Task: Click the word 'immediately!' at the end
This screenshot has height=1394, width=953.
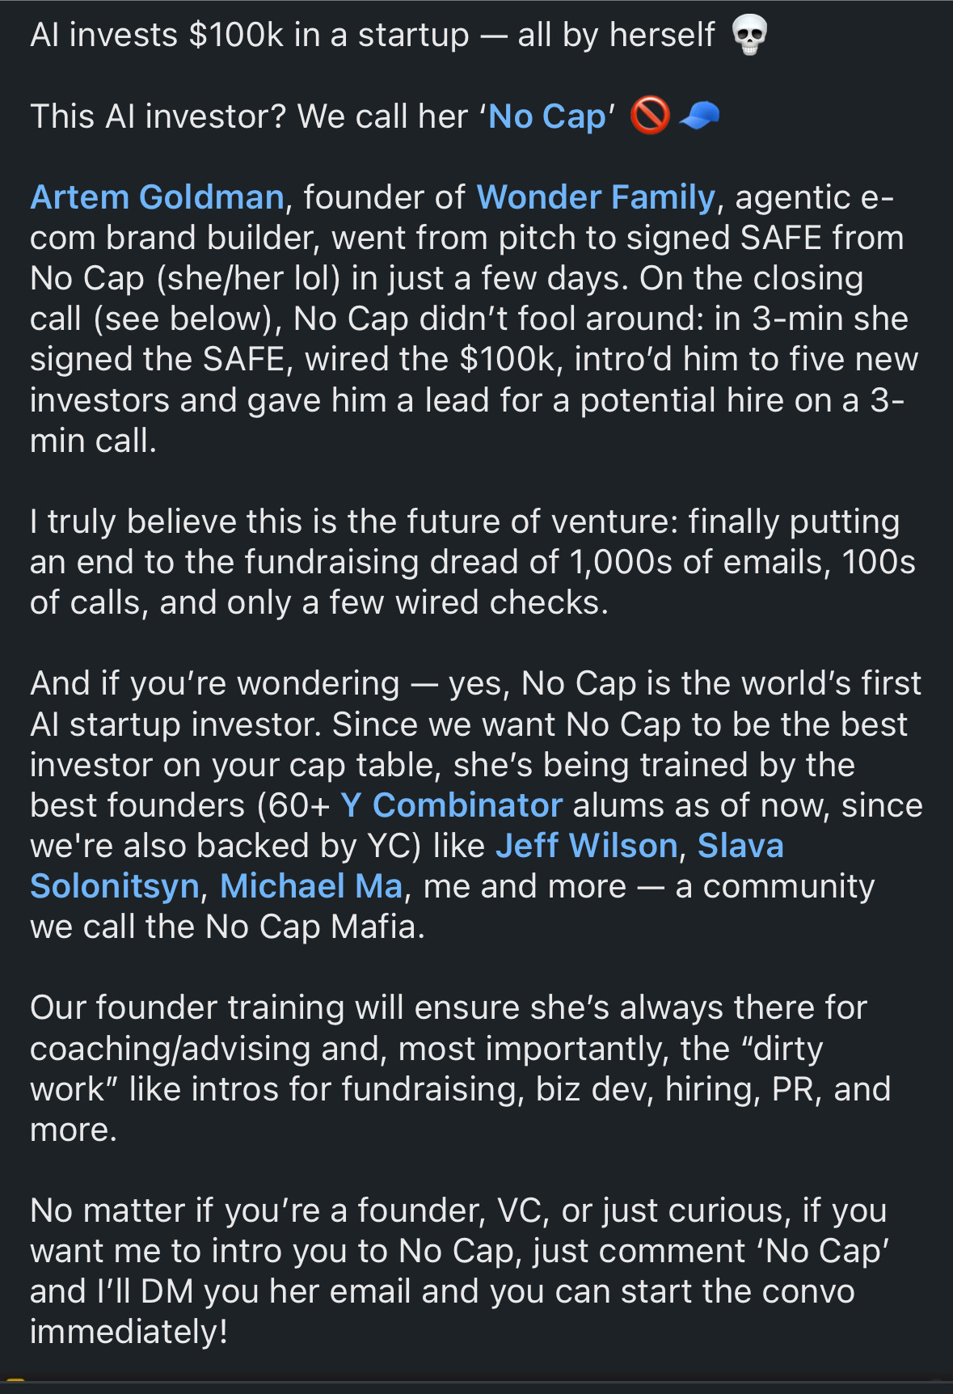Action: pyautogui.click(x=129, y=1332)
